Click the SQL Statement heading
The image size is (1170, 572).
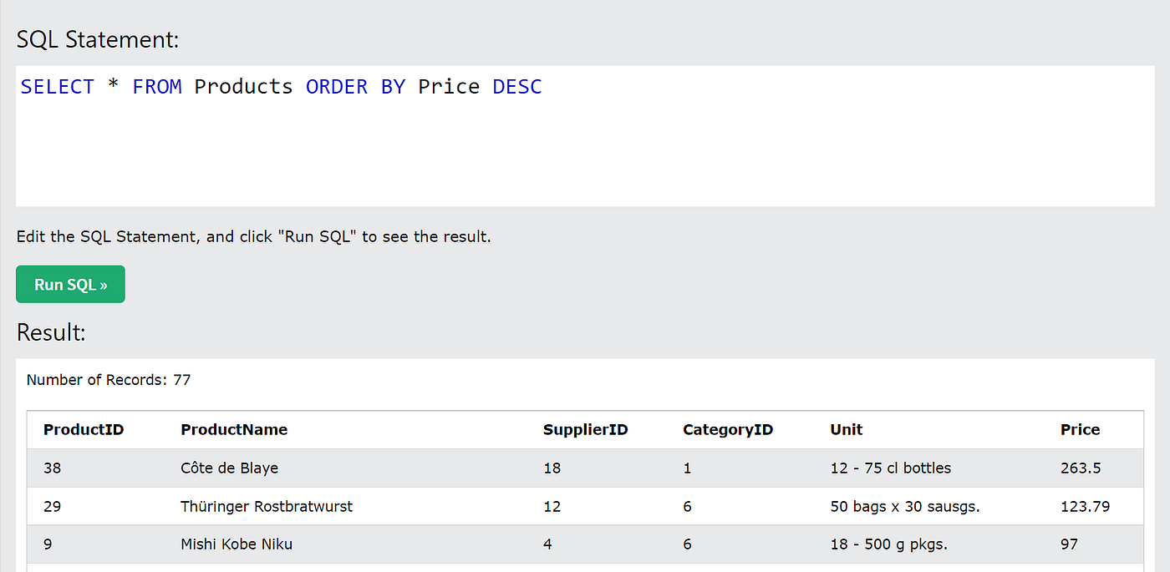click(x=98, y=39)
